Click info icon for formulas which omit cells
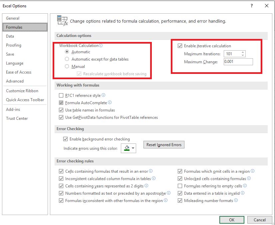275x225 pixels. click(253, 171)
